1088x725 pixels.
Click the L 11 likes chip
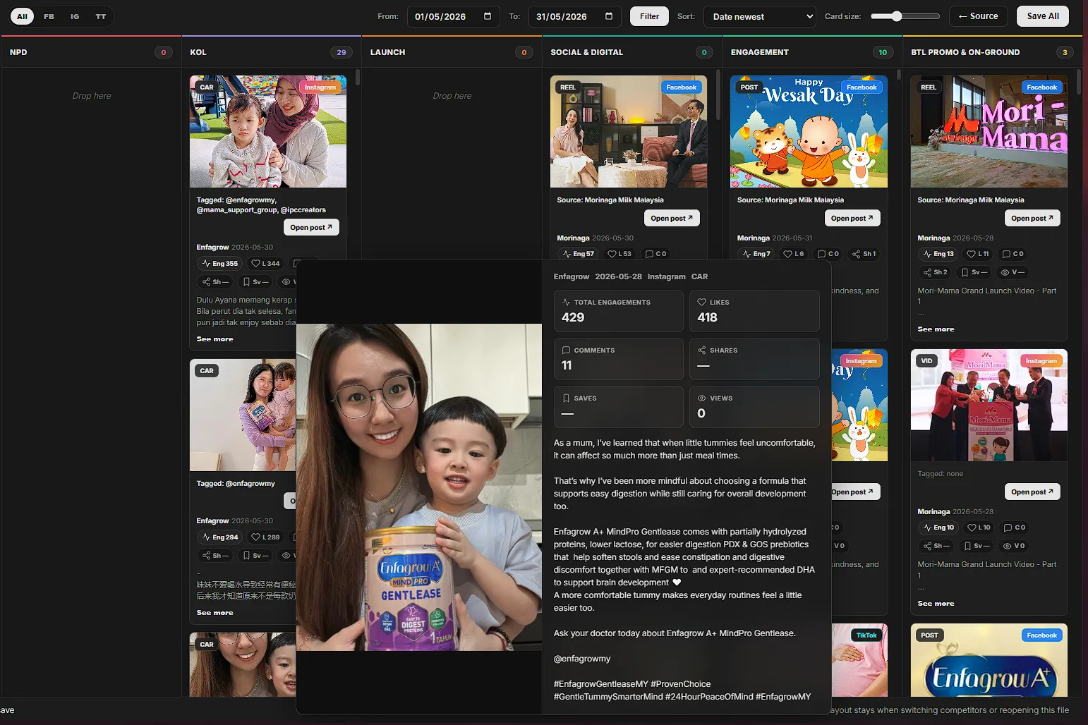(978, 254)
